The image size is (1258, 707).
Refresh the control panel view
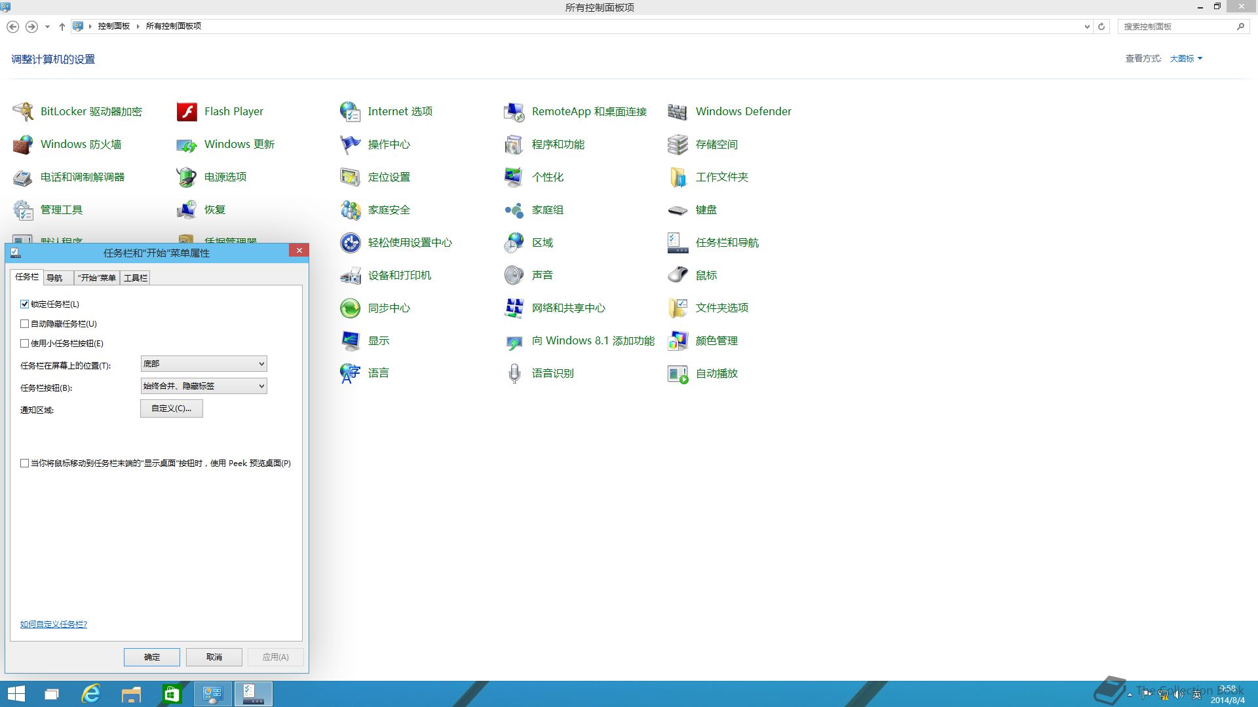(x=1102, y=27)
